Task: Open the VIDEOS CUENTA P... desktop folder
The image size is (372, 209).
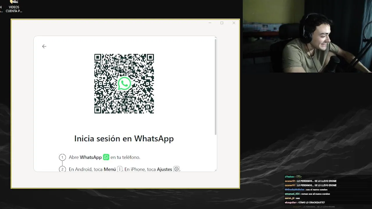Action: coord(14,6)
